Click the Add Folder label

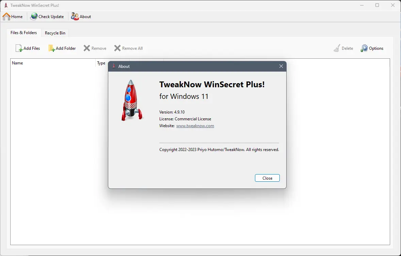tap(66, 48)
